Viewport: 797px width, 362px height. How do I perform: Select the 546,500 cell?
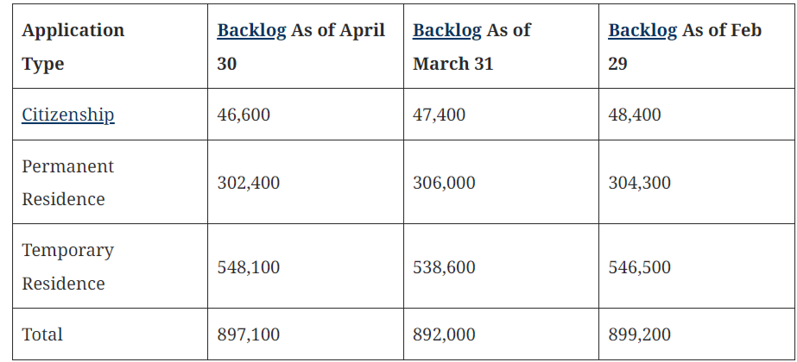point(640,267)
